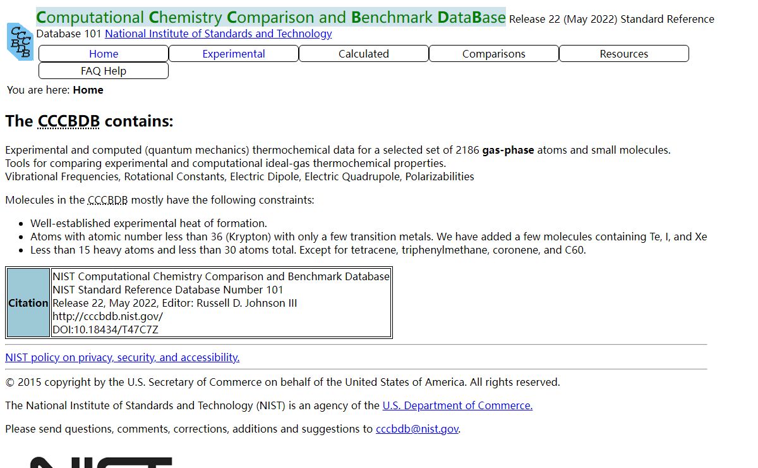Click the bold 'gas-phase' text
The width and height of the screenshot is (758, 468).
(x=508, y=150)
